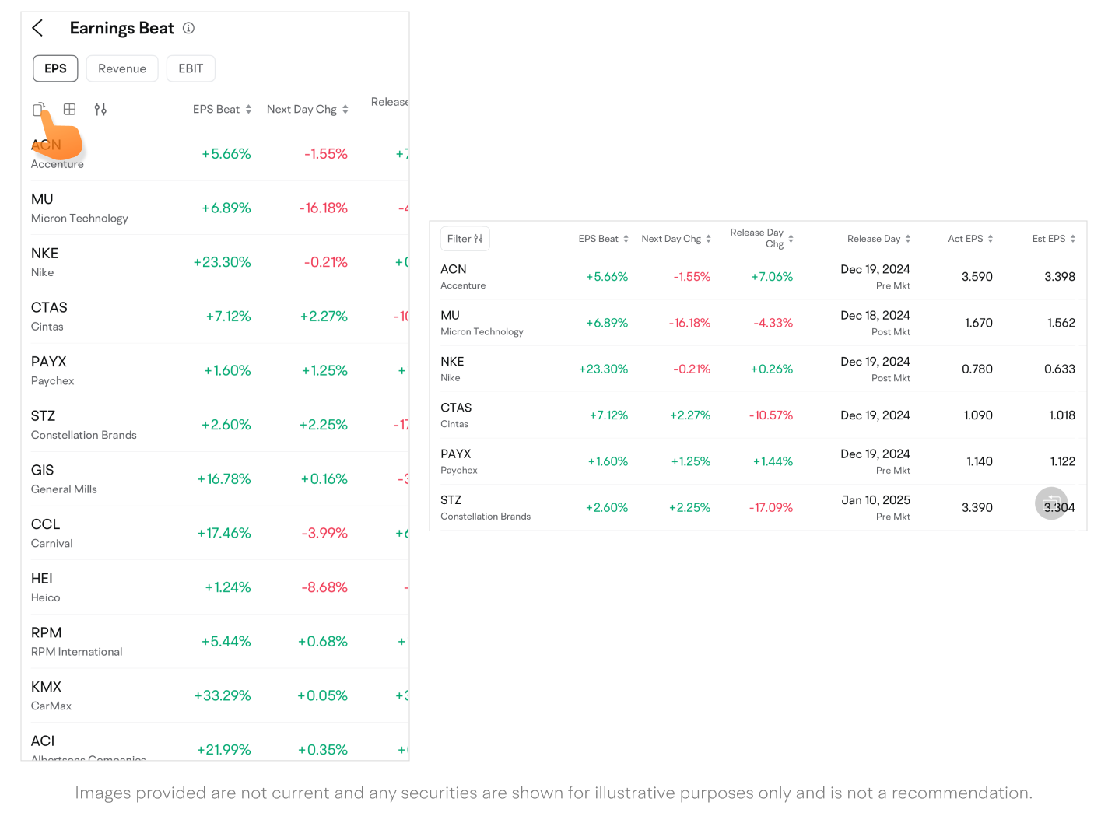The width and height of the screenshot is (1108, 816).
Task: Open the filter sliders icon in left panel
Action: coord(100,110)
